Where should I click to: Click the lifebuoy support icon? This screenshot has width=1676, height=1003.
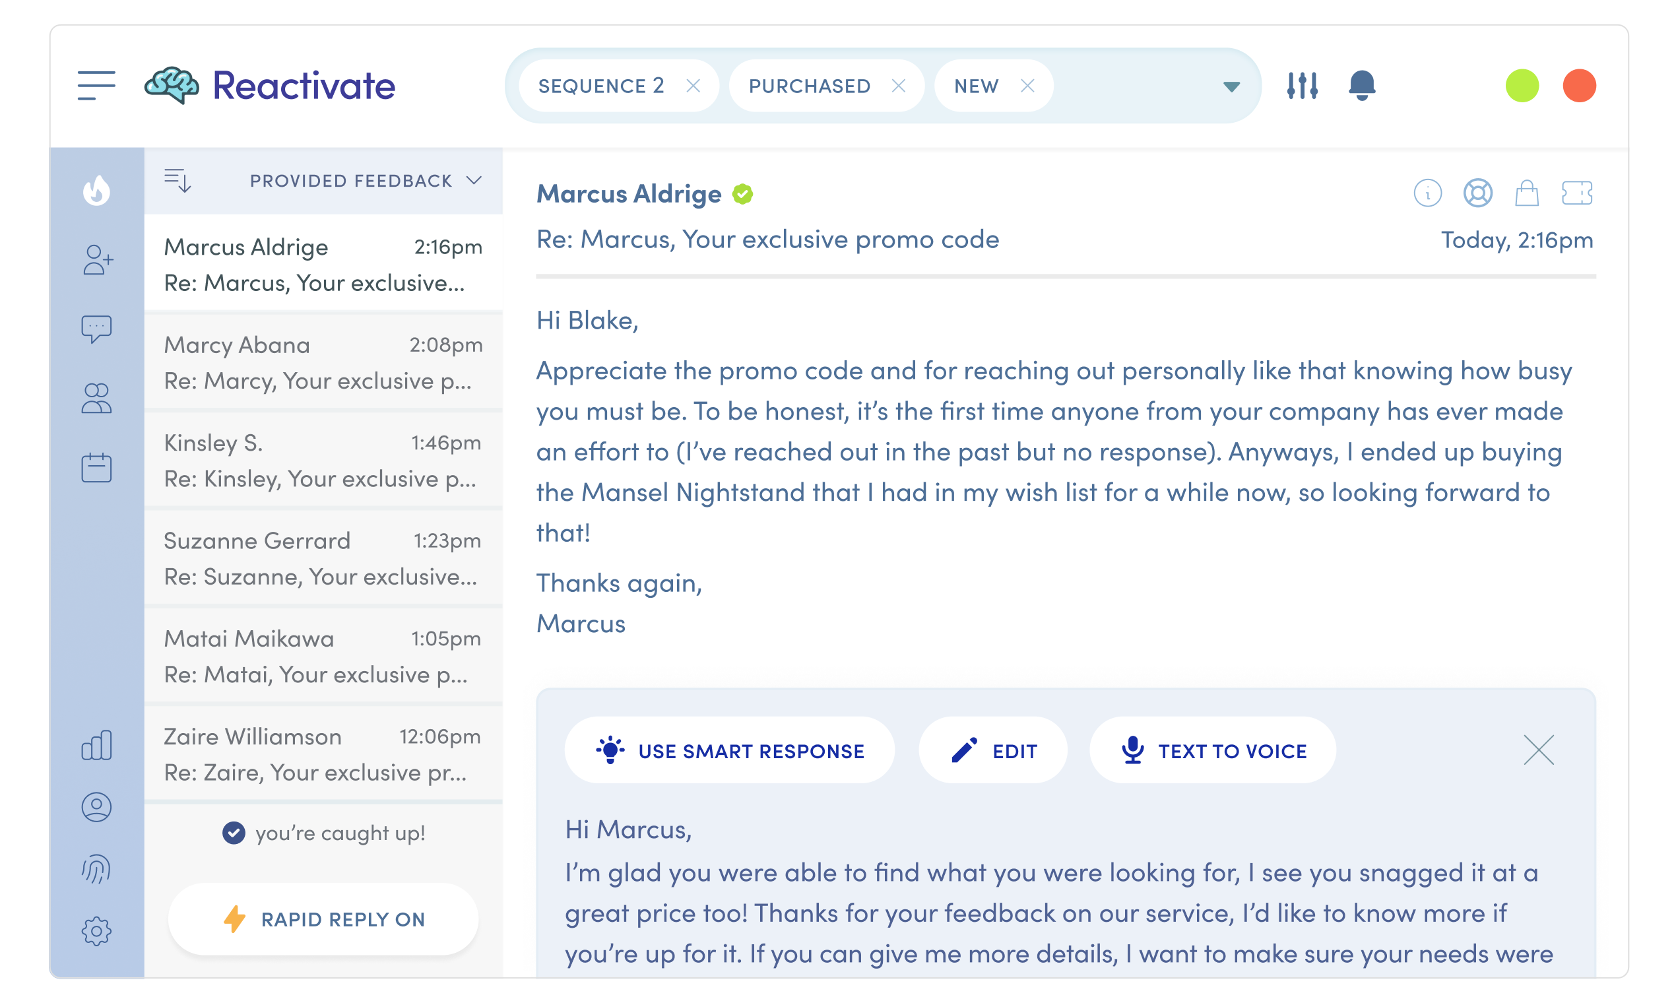[x=1477, y=193]
